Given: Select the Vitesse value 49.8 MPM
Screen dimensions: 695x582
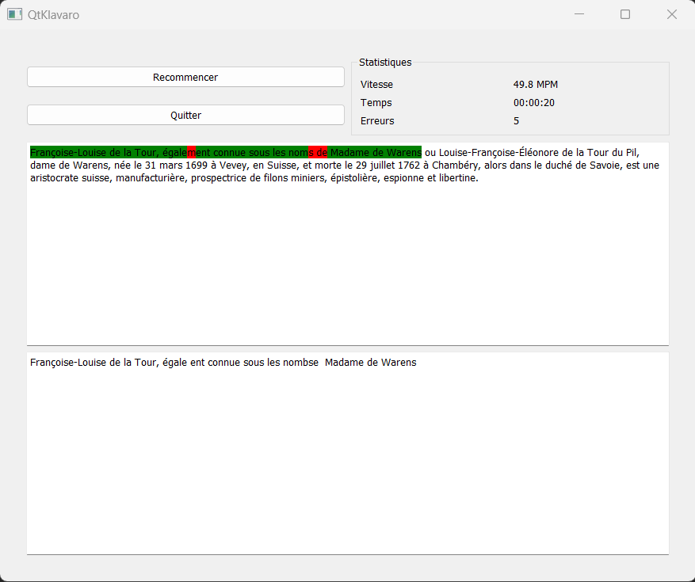Looking at the screenshot, I should tap(536, 84).
